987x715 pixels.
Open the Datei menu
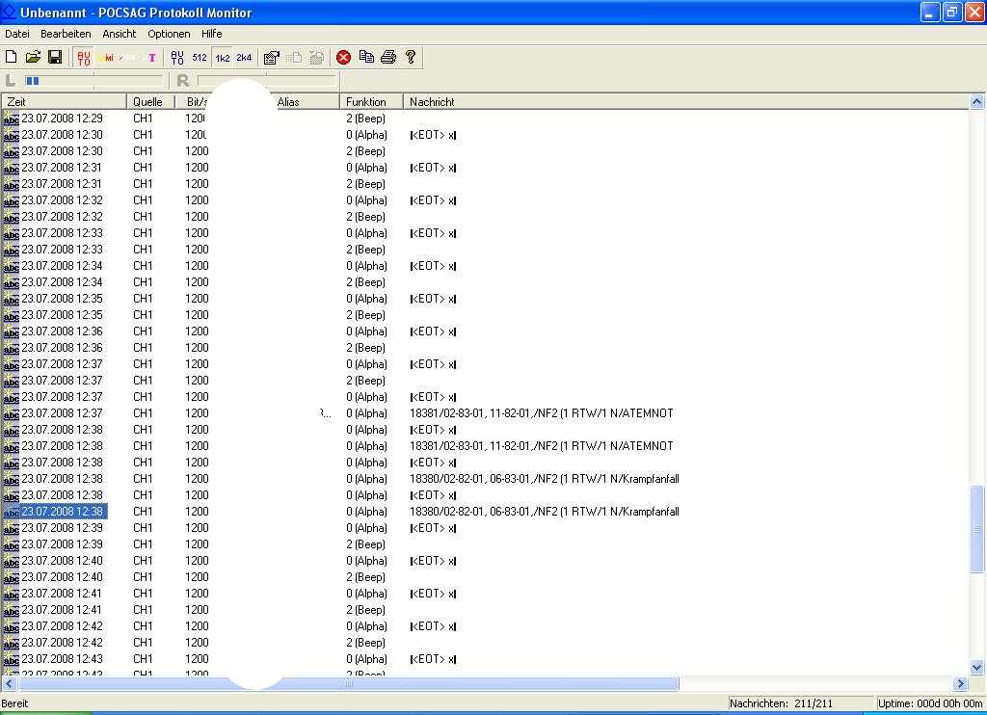17,34
